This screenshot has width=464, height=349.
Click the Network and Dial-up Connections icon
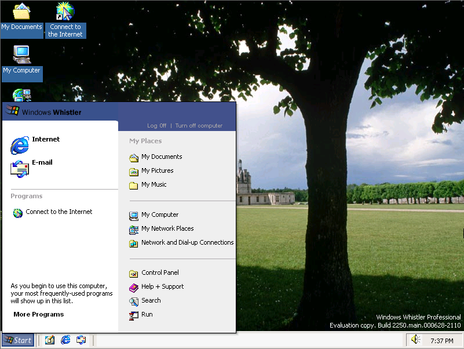134,243
